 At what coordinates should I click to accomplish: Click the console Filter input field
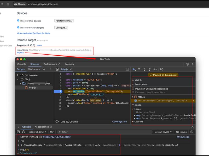pos(105,132)
